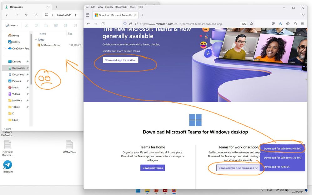Choose Download for Windows (32-bit)
312x195 pixels.
[x=282, y=157]
